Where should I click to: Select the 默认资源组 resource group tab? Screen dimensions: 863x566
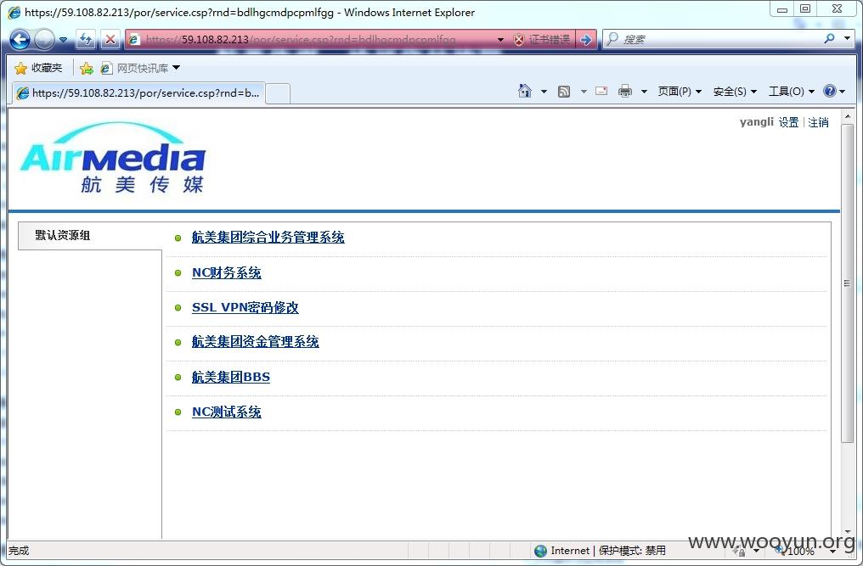pyautogui.click(x=90, y=235)
